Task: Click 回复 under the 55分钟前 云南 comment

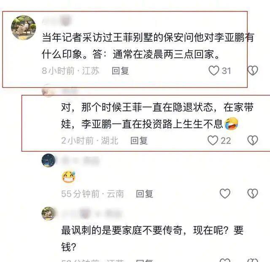Action: 144,194
